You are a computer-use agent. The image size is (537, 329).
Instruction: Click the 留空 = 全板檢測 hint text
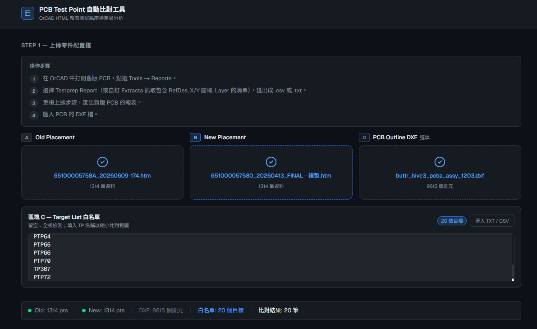(x=78, y=226)
